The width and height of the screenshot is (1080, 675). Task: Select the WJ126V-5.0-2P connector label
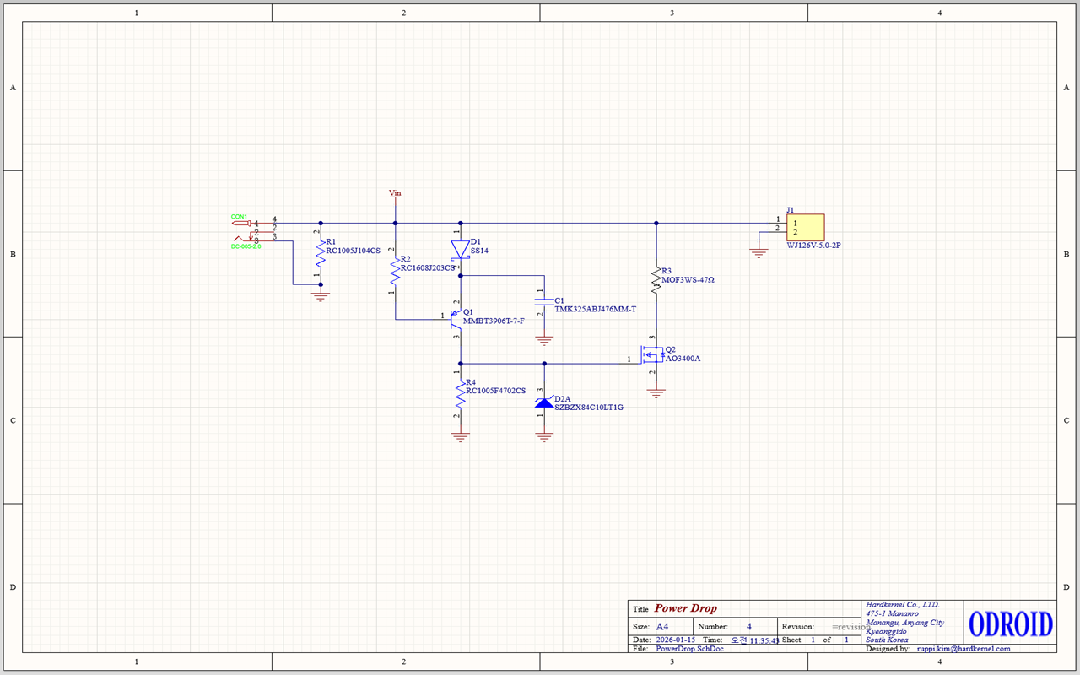[x=813, y=245]
